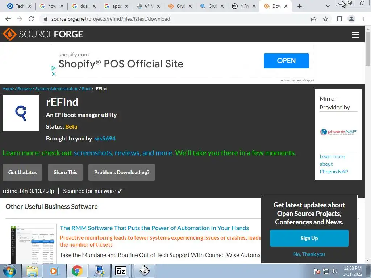371x278 pixels.
Task: Switch to the 'how' Google tab
Action: point(49,6)
